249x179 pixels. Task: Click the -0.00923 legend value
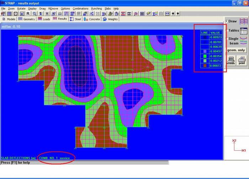click(x=216, y=37)
